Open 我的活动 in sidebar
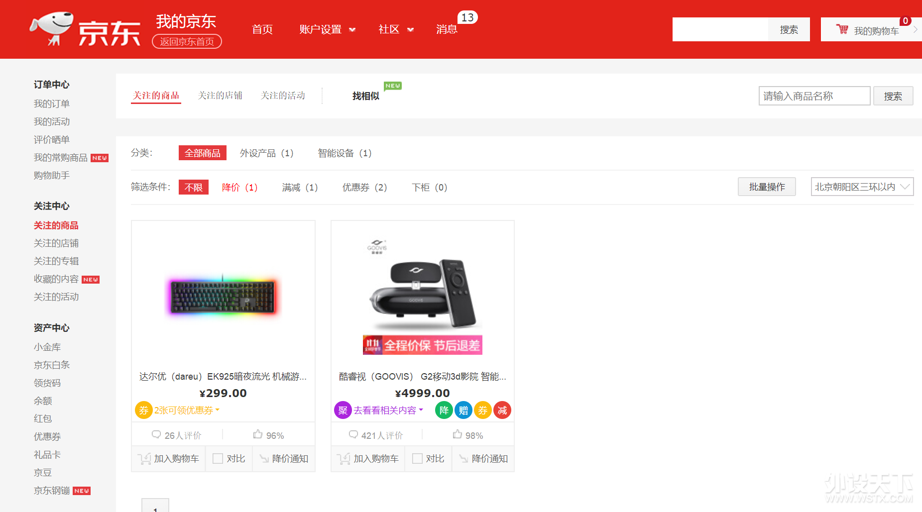922x512 pixels. pyautogui.click(x=52, y=121)
